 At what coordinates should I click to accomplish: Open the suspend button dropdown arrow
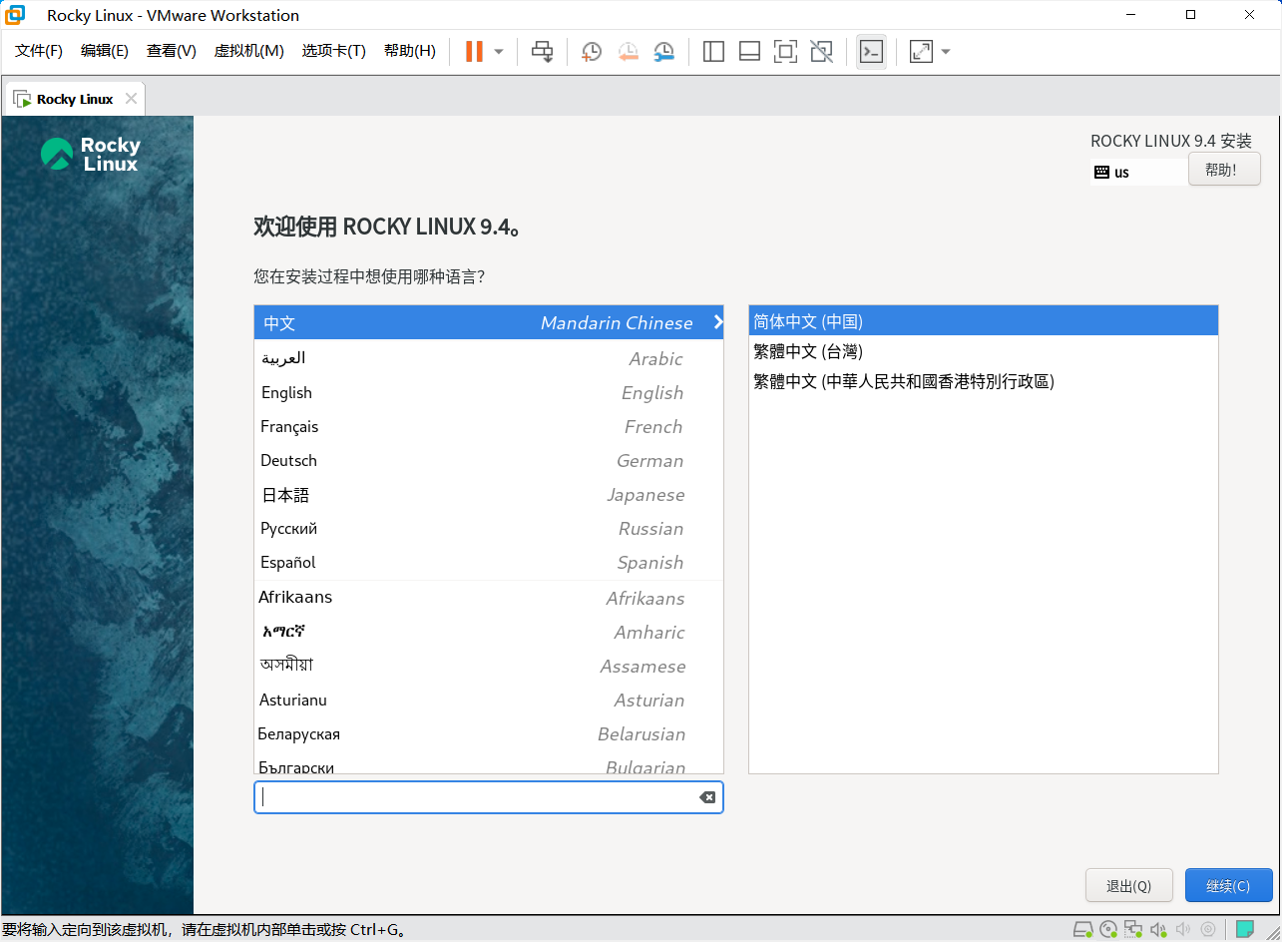click(x=496, y=51)
